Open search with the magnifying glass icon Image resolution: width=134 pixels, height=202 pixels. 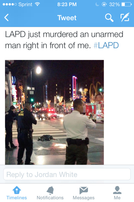[109, 18]
